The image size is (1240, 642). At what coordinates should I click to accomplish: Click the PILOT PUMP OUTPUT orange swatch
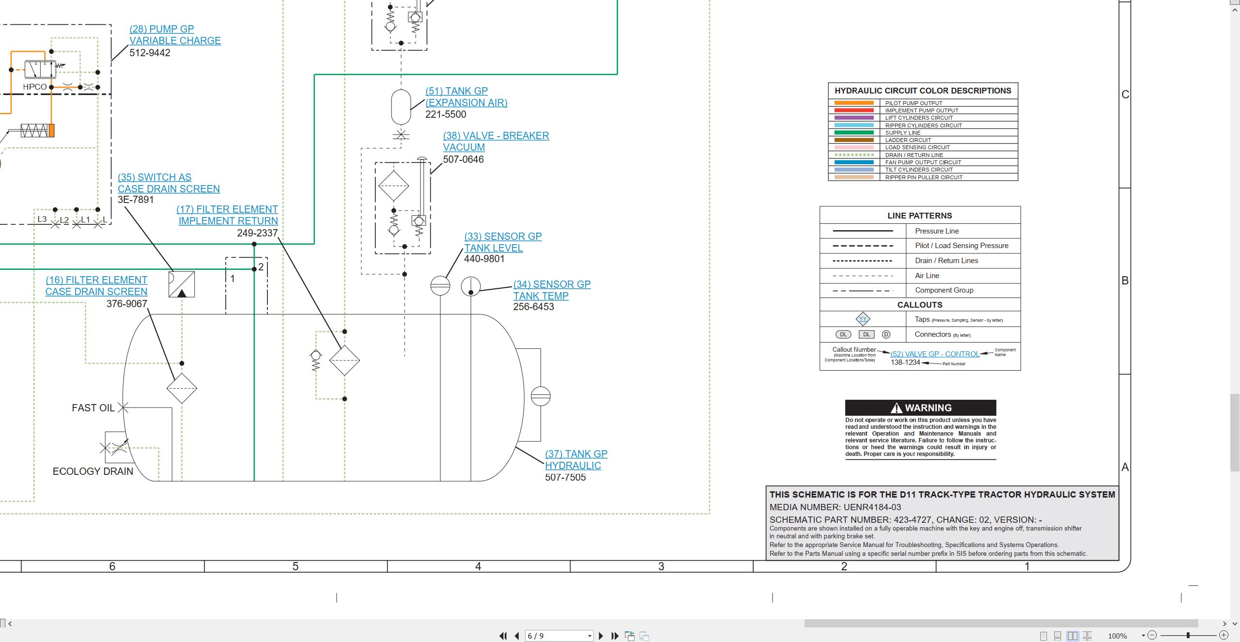(x=854, y=103)
